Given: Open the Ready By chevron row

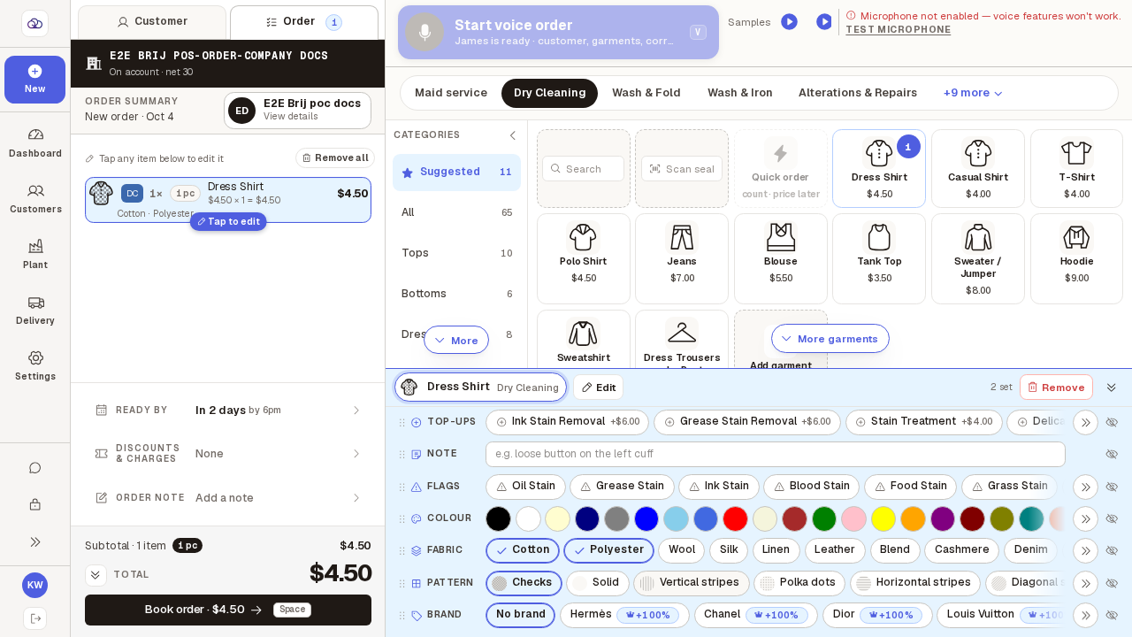Looking at the screenshot, I should [x=227, y=411].
